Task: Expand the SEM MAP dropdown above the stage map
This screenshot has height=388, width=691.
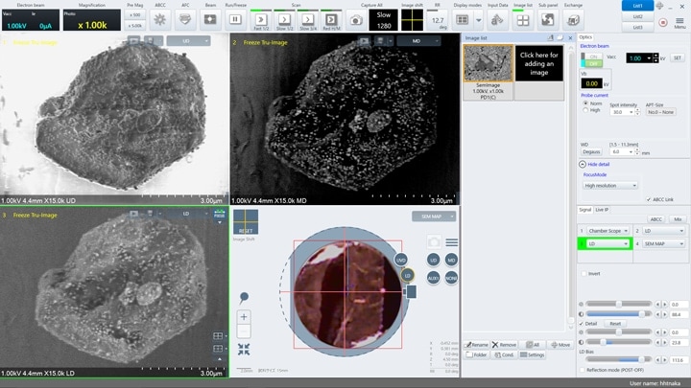Action: point(434,217)
